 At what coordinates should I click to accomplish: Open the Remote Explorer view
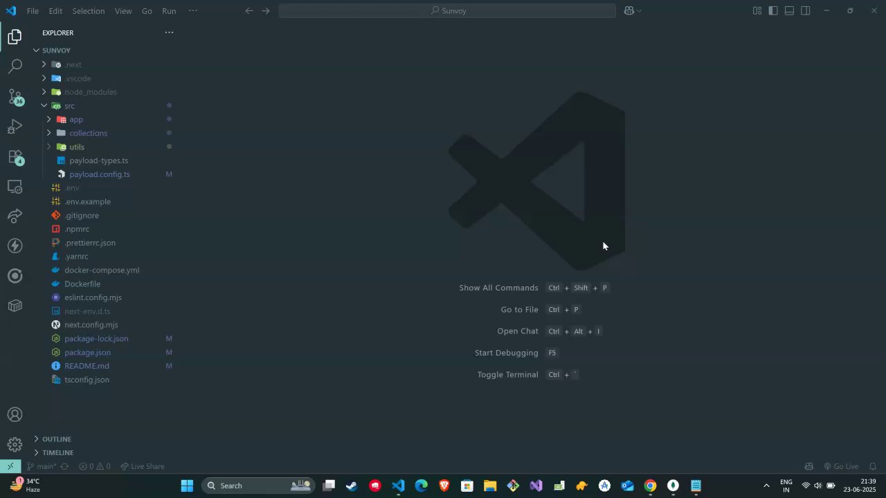point(15,187)
